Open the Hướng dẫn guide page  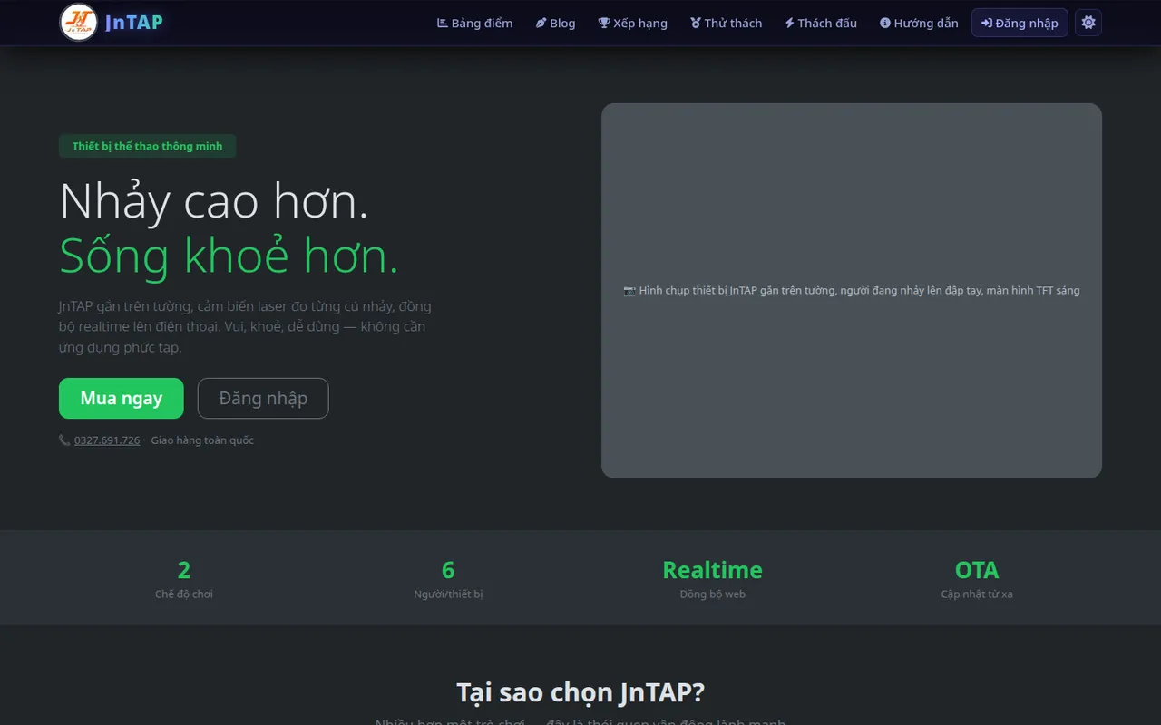(x=919, y=24)
